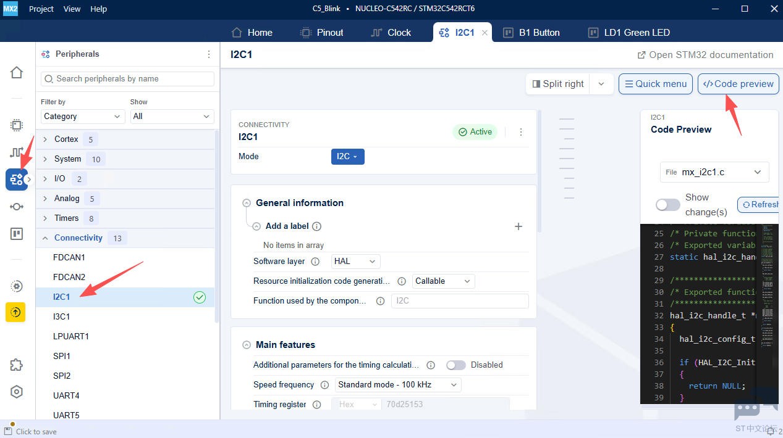Viewport: 783px width, 438px height.
Task: Open the Project menu
Action: (x=41, y=9)
